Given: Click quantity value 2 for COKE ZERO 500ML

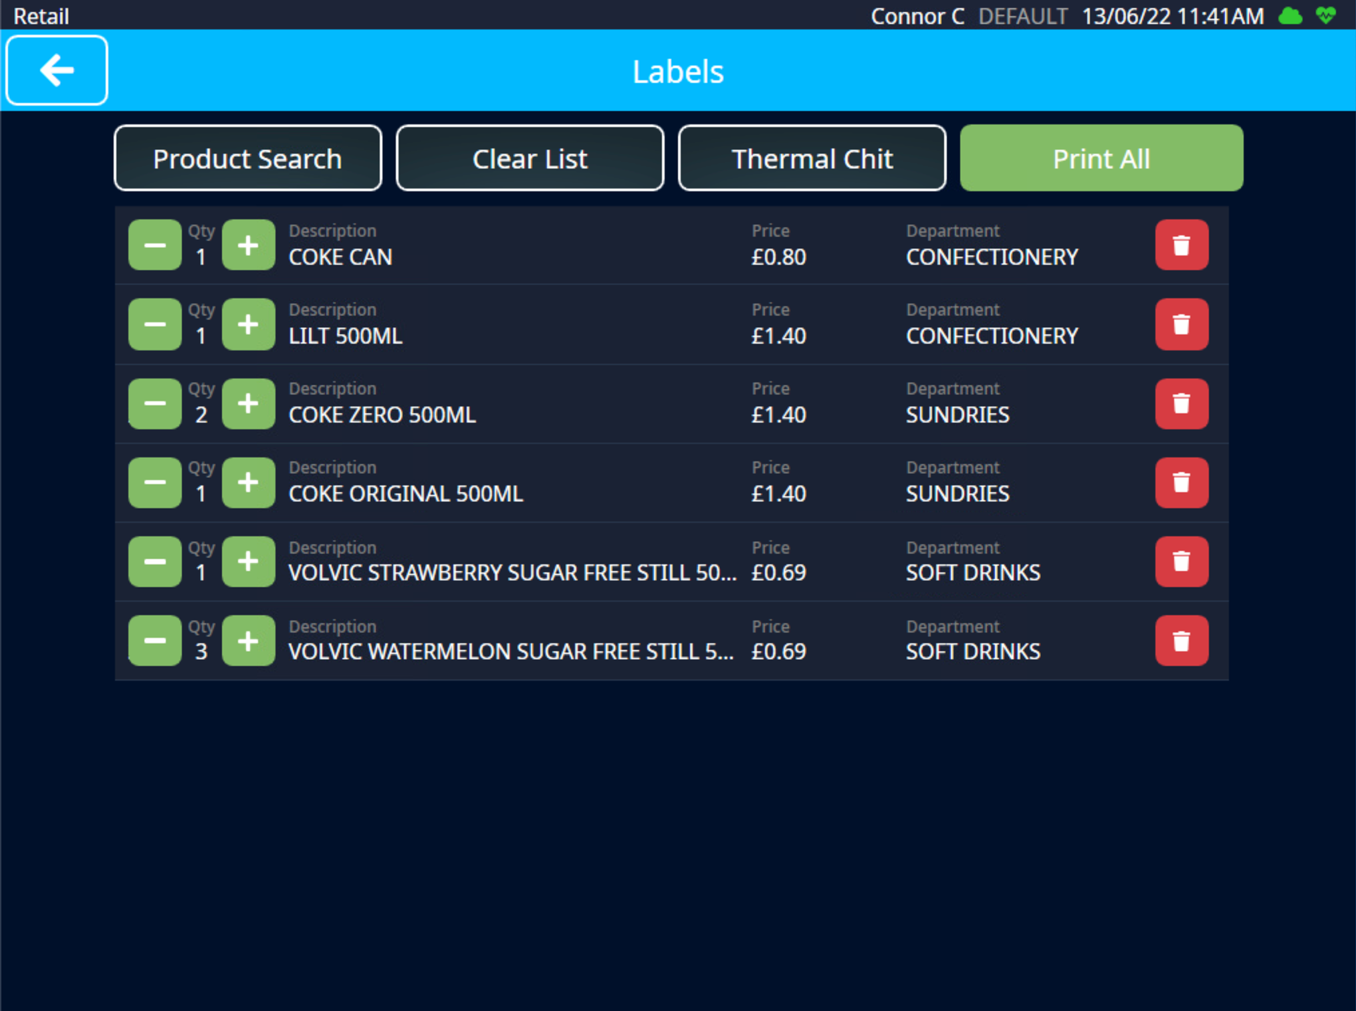Looking at the screenshot, I should pyautogui.click(x=201, y=415).
